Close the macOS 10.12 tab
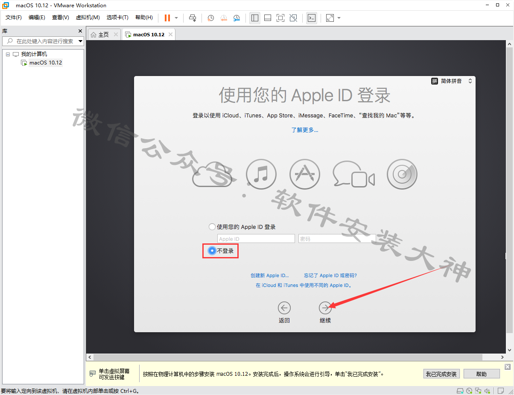Screen dimensions: 514x395 click(x=171, y=35)
